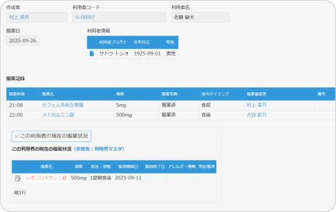
Task: Open the メトホルミン錠 medication link
Action: (x=58, y=115)
